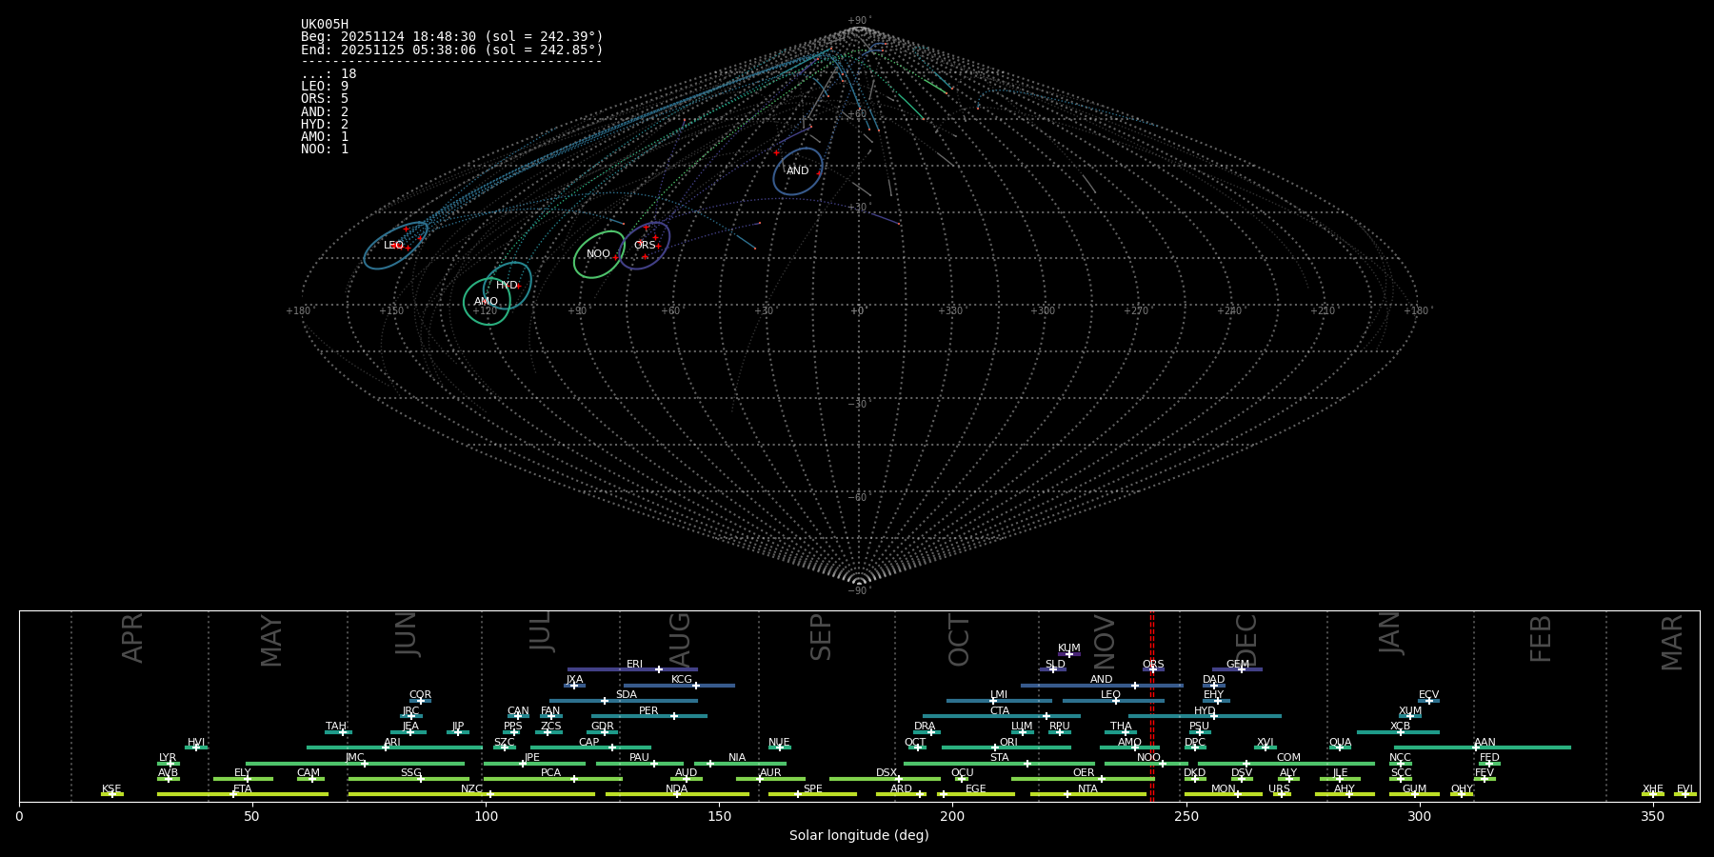Click the NOV month label in timeline
This screenshot has width=1714, height=857.
pos(1105,642)
